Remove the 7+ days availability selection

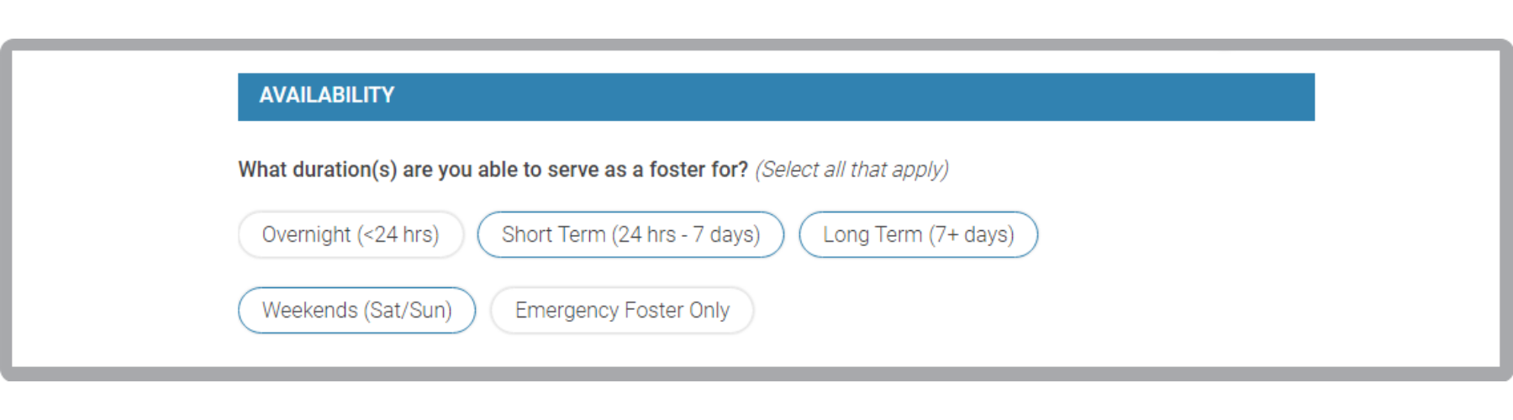(918, 234)
